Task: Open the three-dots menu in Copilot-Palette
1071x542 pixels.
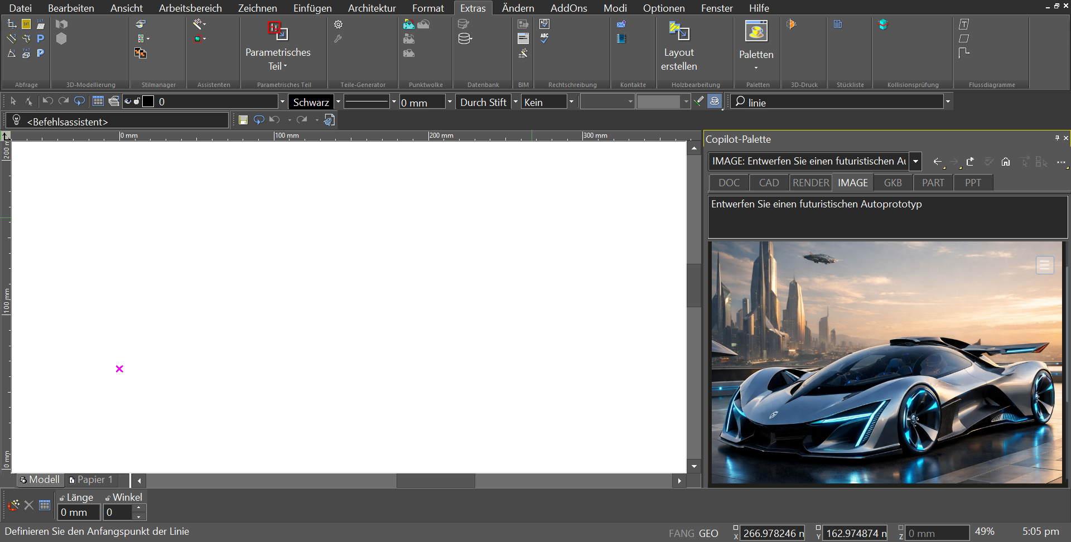Action: 1061,162
